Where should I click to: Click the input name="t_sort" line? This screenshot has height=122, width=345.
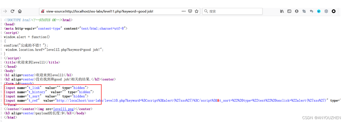pyautogui.click(x=46, y=96)
